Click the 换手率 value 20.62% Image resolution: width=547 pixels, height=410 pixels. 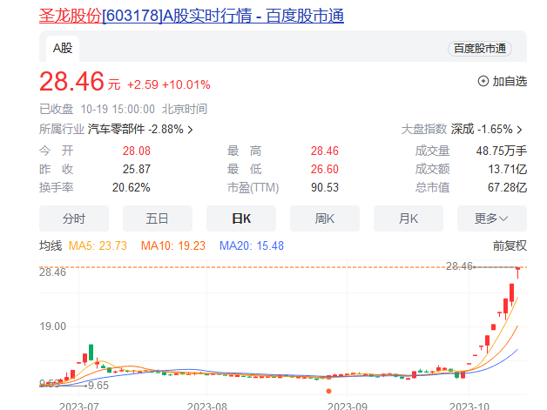tap(132, 187)
